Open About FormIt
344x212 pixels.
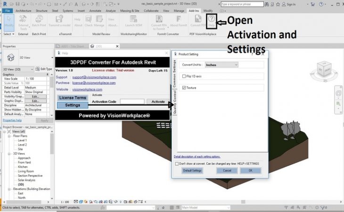tap(179, 21)
